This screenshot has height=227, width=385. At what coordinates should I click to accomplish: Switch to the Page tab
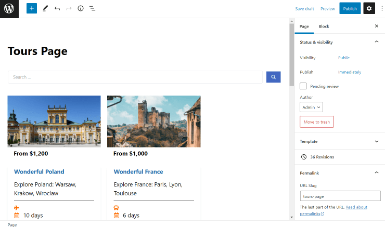coord(304,26)
